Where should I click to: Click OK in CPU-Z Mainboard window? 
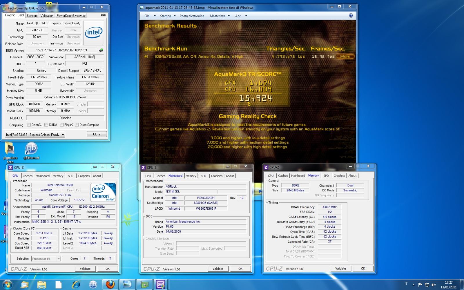(x=240, y=269)
